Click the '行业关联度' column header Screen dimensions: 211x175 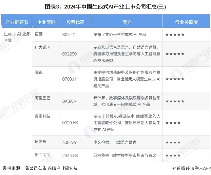(186, 22)
